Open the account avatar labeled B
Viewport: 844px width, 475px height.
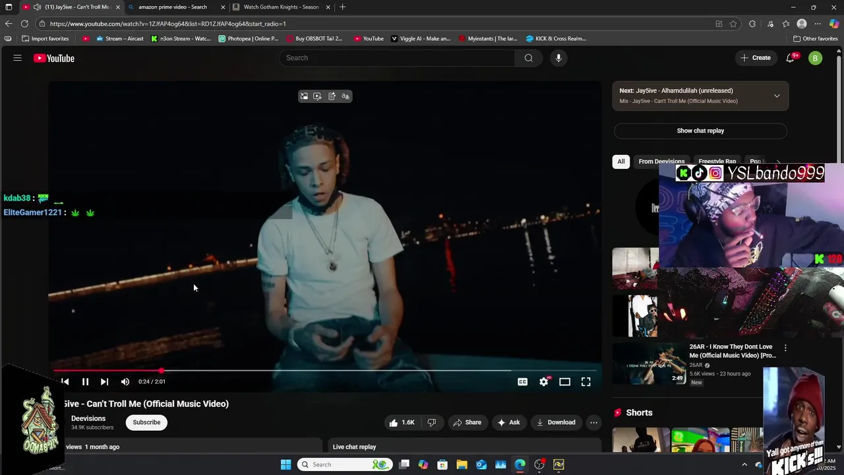(x=816, y=58)
